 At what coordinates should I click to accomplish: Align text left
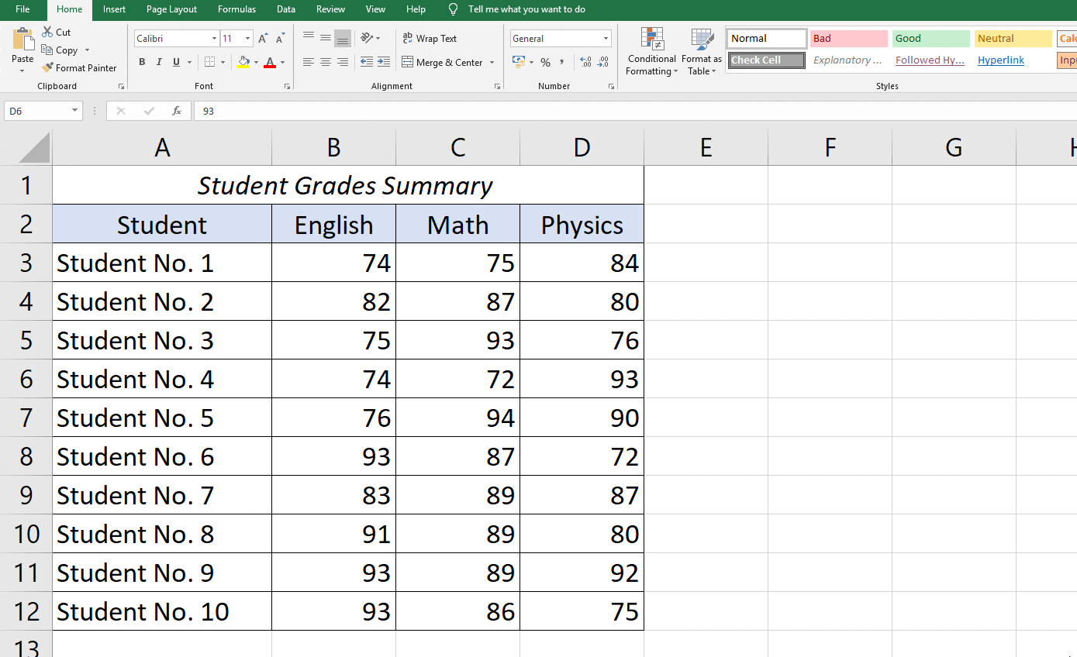pos(309,62)
